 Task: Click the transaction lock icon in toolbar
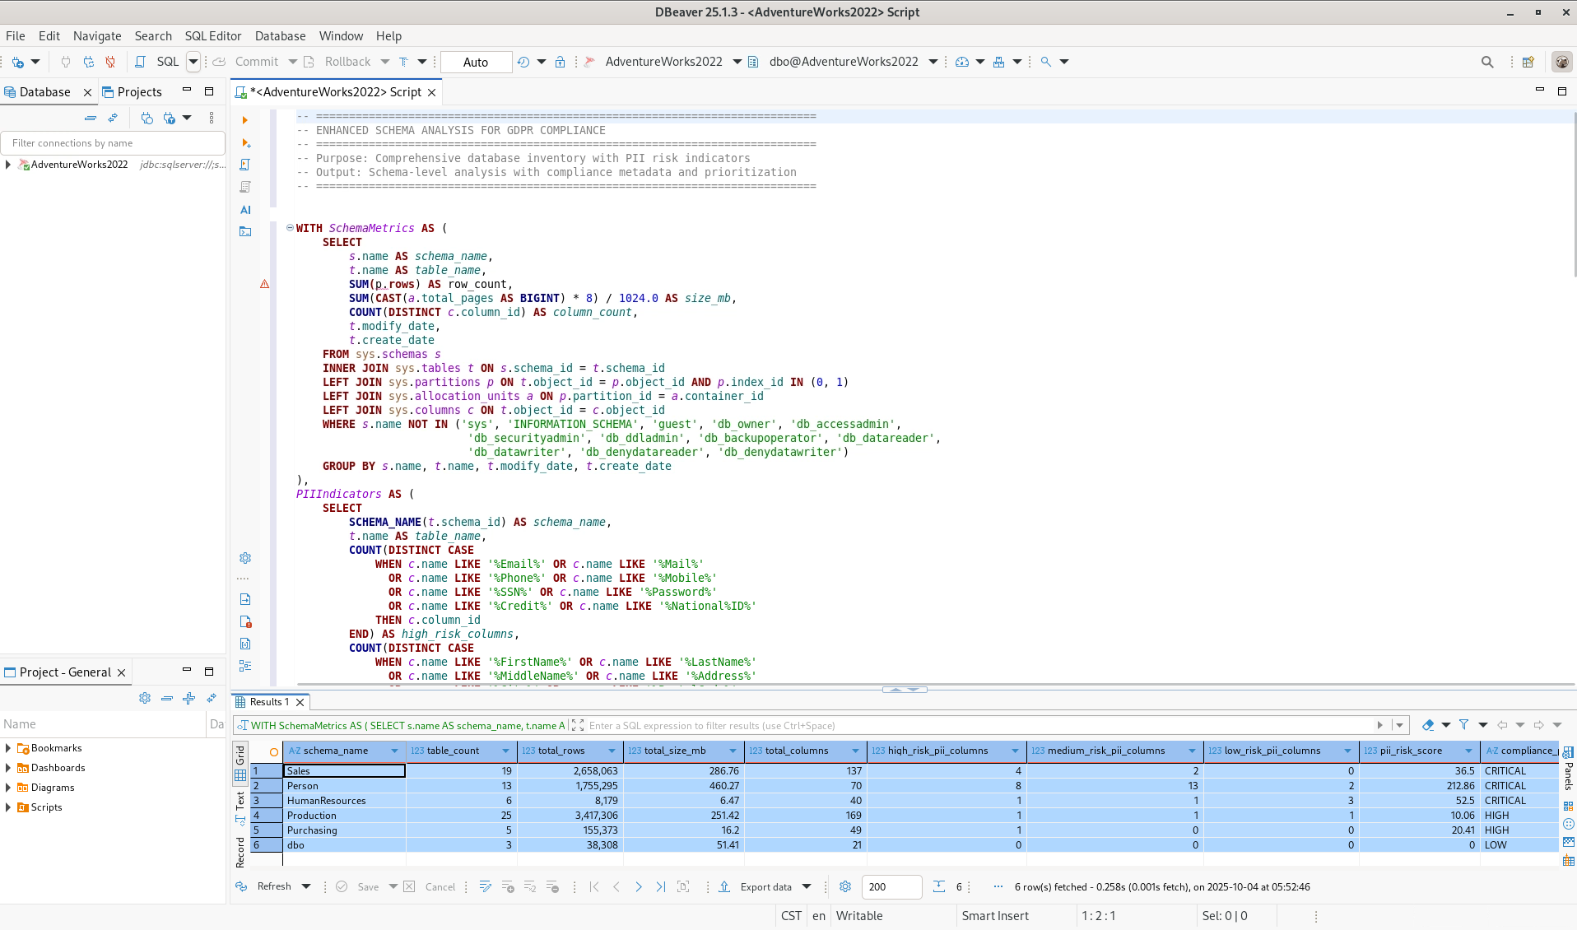pos(560,62)
